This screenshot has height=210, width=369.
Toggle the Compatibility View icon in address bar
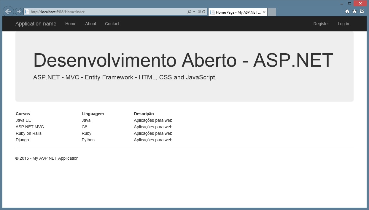pyautogui.click(x=199, y=12)
